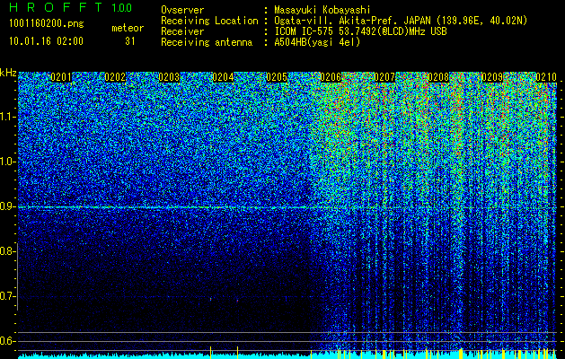The image size is (565, 359).
Task: Click the timestamp 10.01.16 02:00
Action: pos(47,41)
